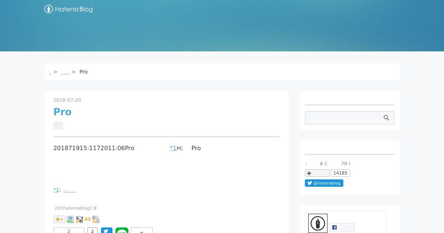Image resolution: width=444 pixels, height=233 pixels.
Task: Click the first breadcrumb link
Action: pos(50,72)
